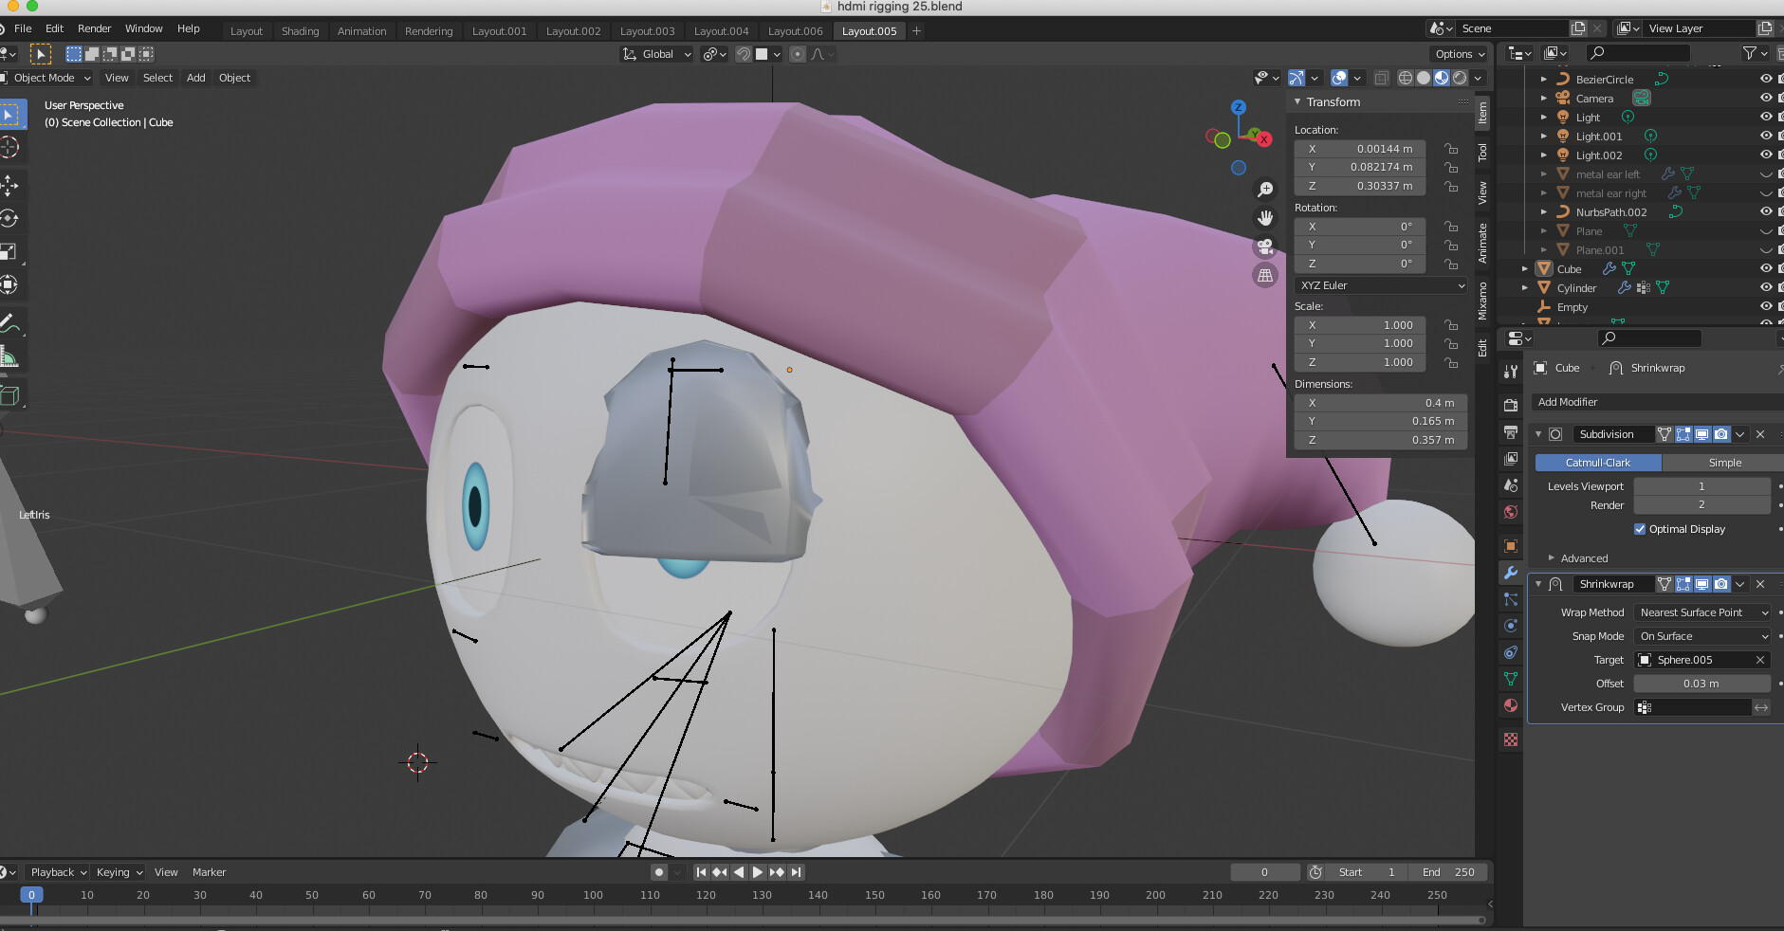Select Simple subdivision type
Viewport: 1784px width, 931px height.
[x=1723, y=463]
